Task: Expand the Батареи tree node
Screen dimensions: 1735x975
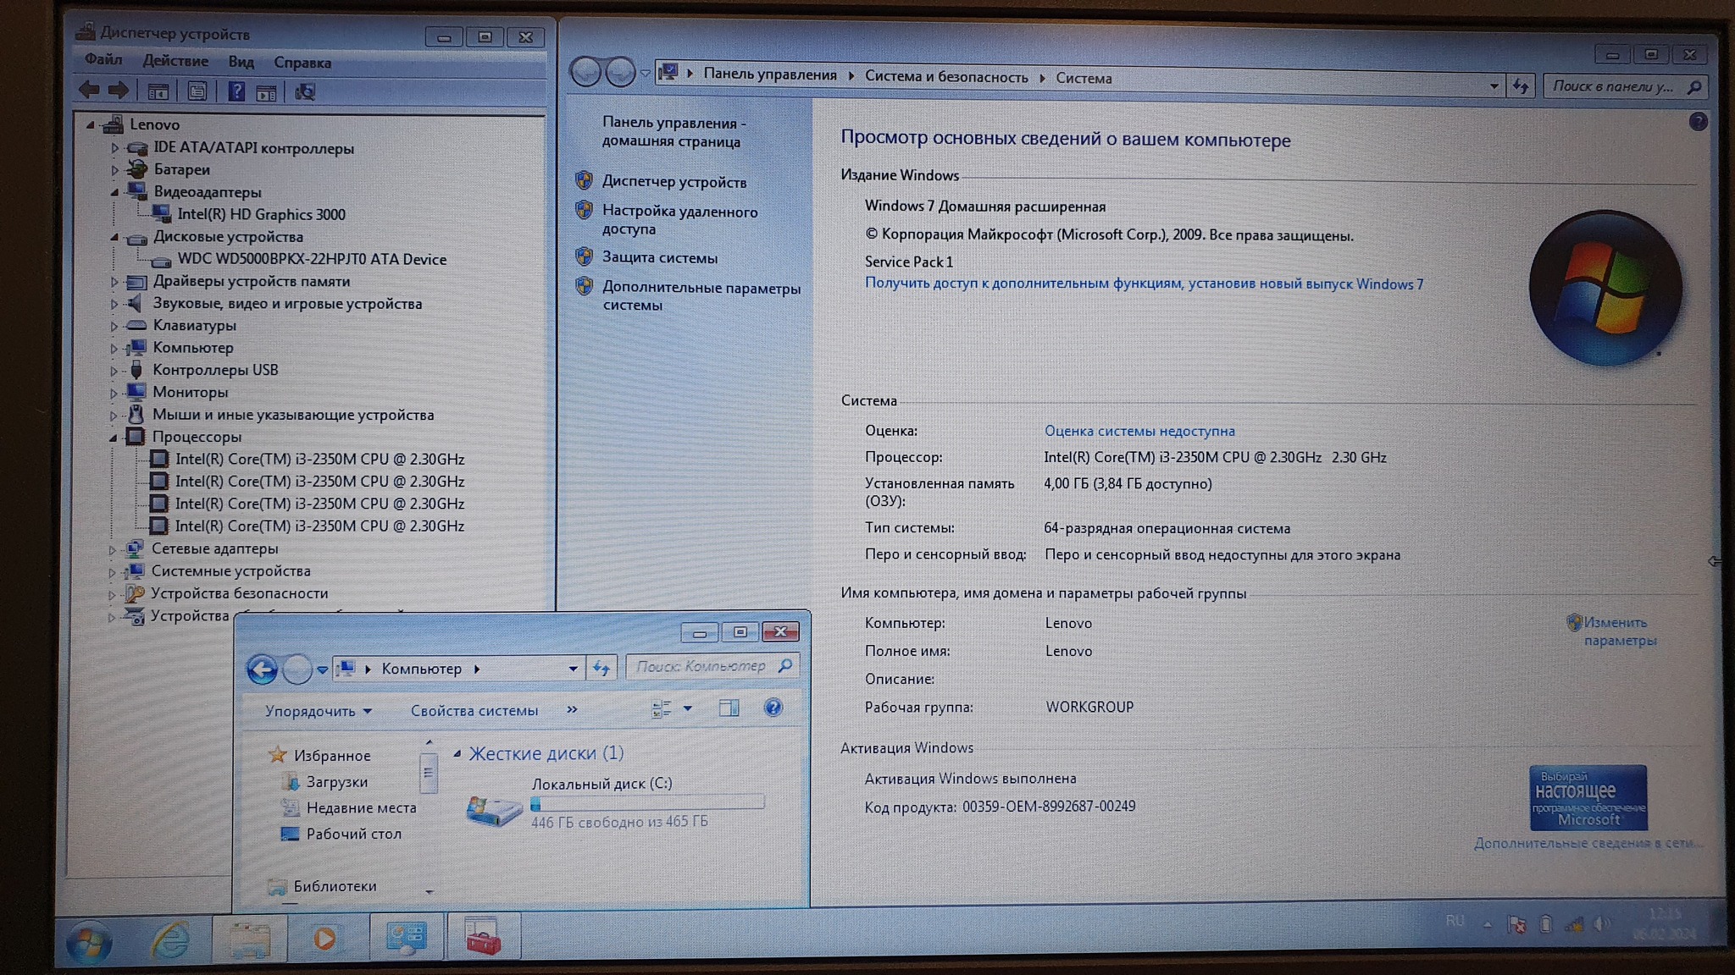Action: 114,170
